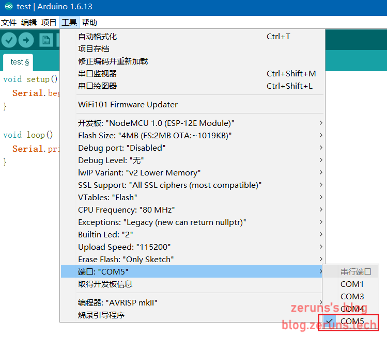The height and width of the screenshot is (338, 387).
Task: Select COM5 checked serial port
Action: tap(352, 321)
